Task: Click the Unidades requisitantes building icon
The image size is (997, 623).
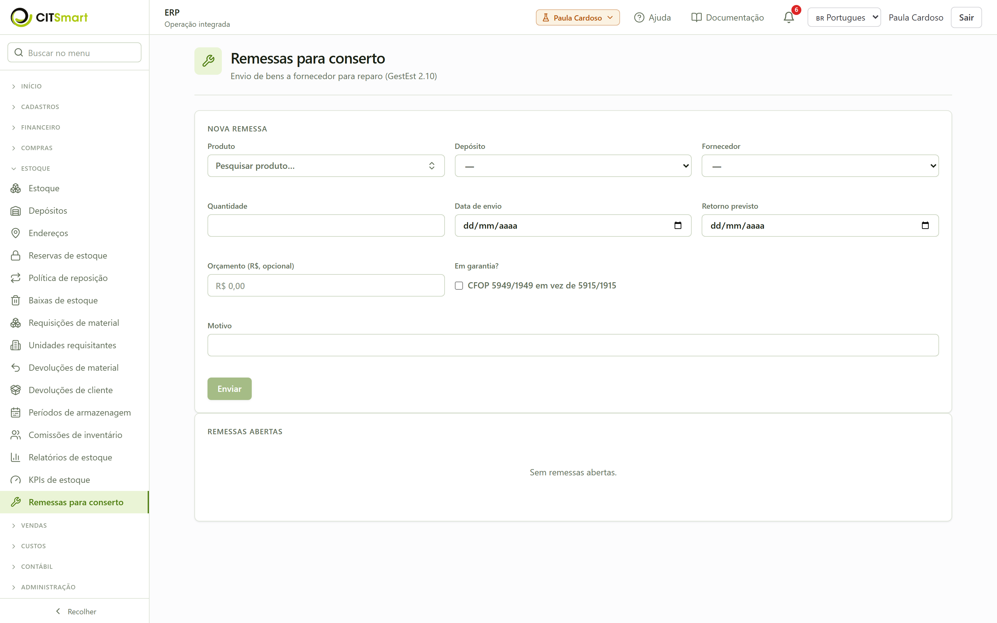Action: (16, 345)
